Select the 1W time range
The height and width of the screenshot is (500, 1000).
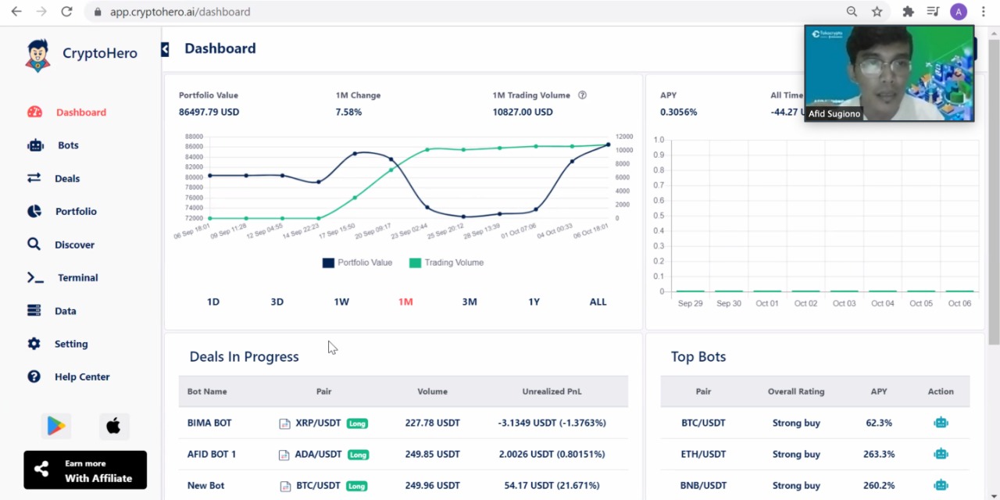click(x=341, y=302)
